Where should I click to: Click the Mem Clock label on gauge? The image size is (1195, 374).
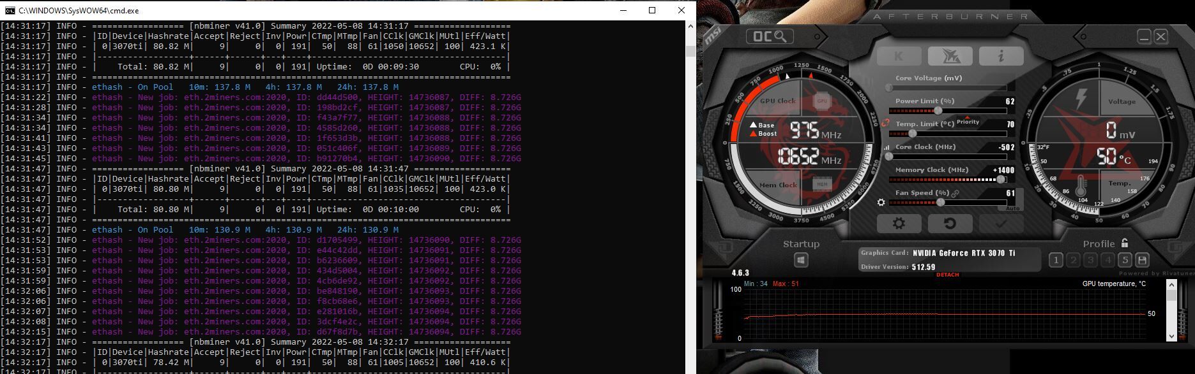pos(777,185)
